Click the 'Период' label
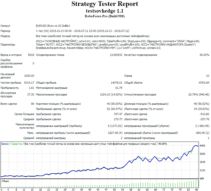The image size is (211, 191). coord(5,31)
